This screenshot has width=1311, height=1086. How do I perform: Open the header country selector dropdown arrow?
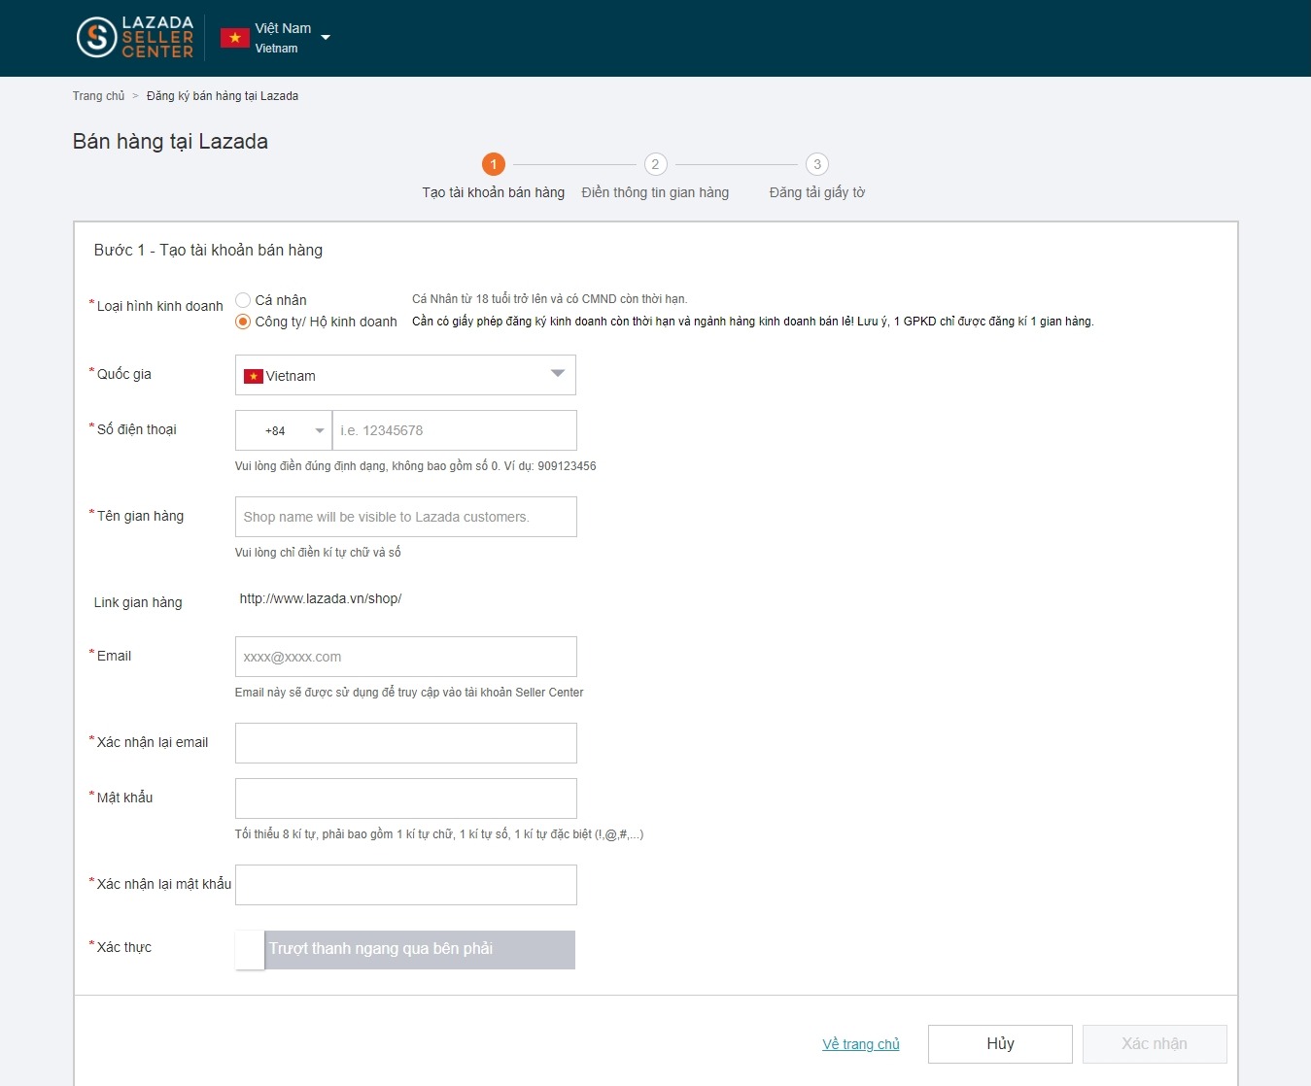[x=326, y=38]
